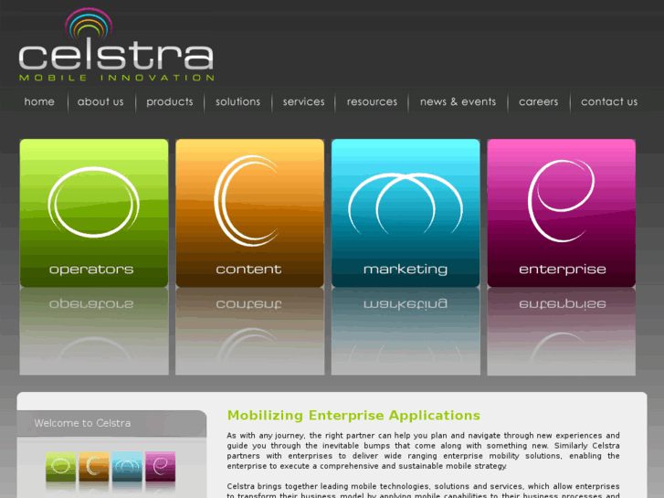Click the Mobilizing Enterprise Applications heading
Image resolution: width=664 pixels, height=498 pixels.
click(353, 416)
